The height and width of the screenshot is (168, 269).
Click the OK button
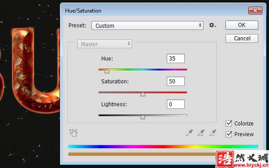[242, 25]
